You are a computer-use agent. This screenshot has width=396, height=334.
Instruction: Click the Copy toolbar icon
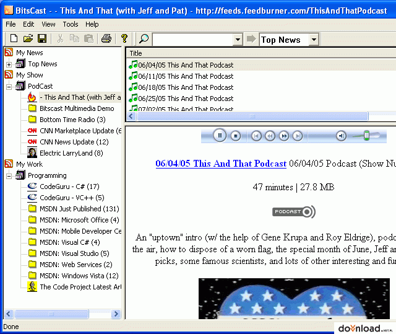click(x=74, y=38)
